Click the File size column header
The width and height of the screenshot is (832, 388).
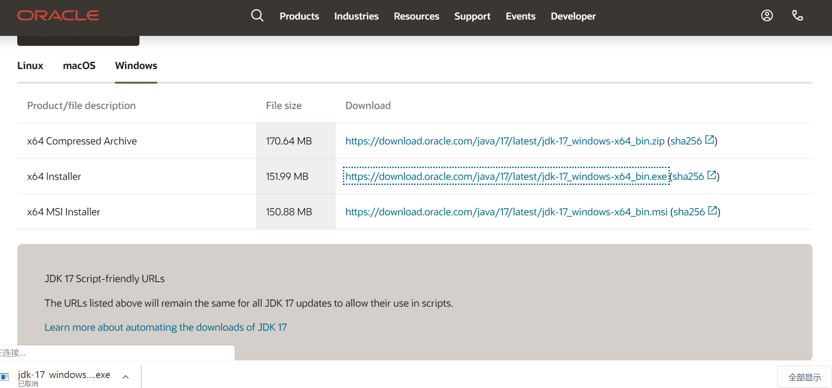[284, 105]
